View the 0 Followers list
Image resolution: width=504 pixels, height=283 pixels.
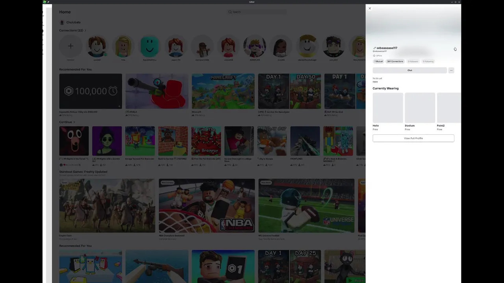[x=413, y=61]
